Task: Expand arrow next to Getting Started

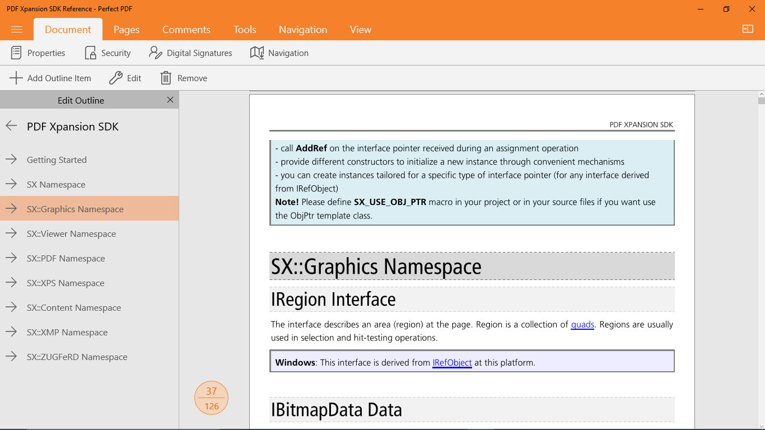Action: tap(11, 160)
